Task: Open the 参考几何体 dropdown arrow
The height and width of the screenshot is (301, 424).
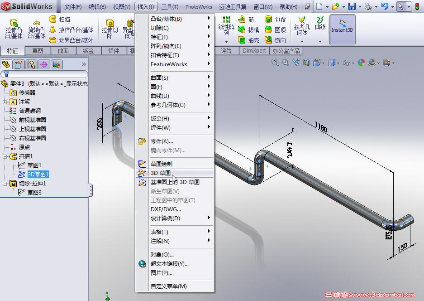Action: click(302, 42)
